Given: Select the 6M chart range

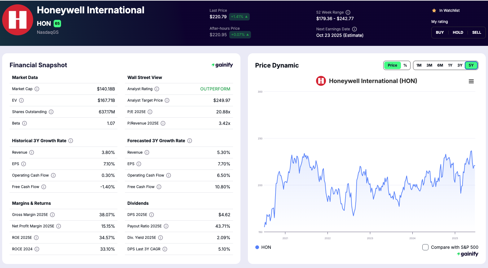Looking at the screenshot, I should [x=440, y=65].
